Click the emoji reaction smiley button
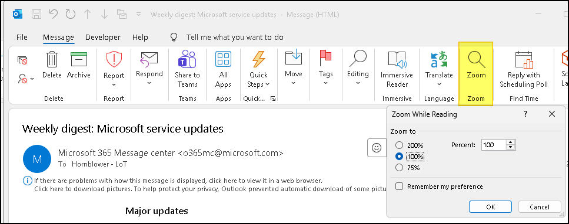The height and width of the screenshot is (224, 569). 377,148
